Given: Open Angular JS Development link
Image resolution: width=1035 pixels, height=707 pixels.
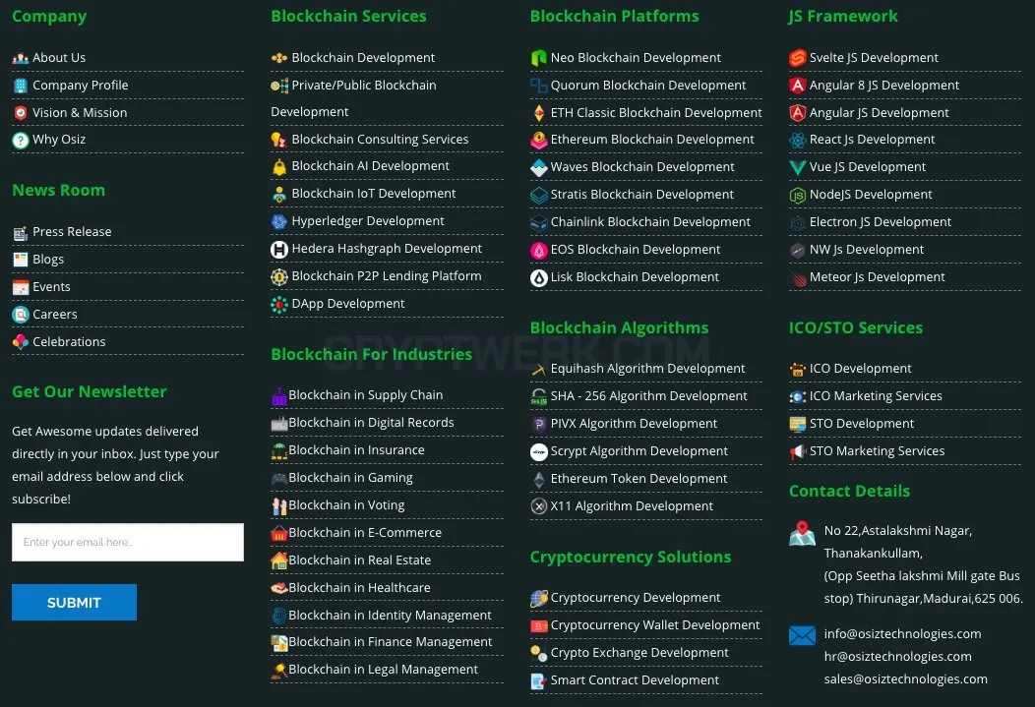Looking at the screenshot, I should (879, 113).
